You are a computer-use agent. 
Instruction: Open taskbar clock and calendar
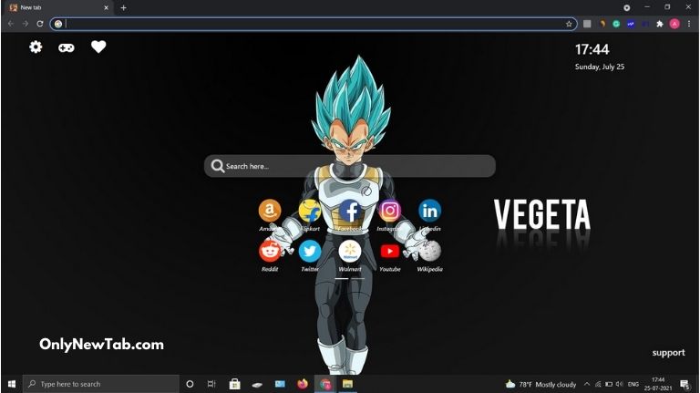pos(658,384)
